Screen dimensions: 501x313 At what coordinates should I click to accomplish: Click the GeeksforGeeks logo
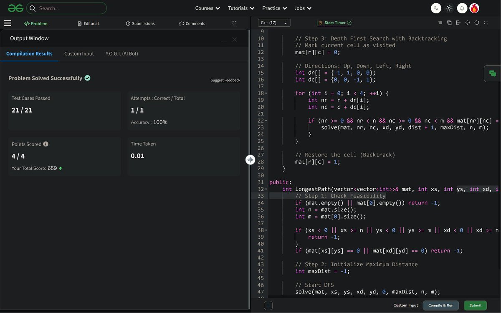pyautogui.click(x=15, y=8)
